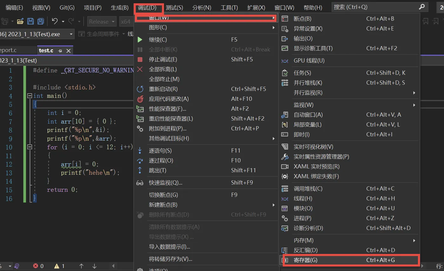Viewport: 444px width, 271px height.
Task: Select 模块(O) modules entry
Action: click(x=349, y=208)
